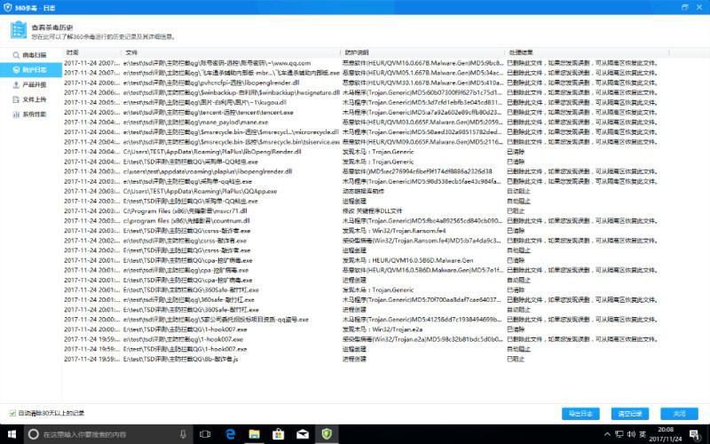This screenshot has height=444, width=710.
Task: Click the 处理结果 column header
Action: tap(521, 52)
